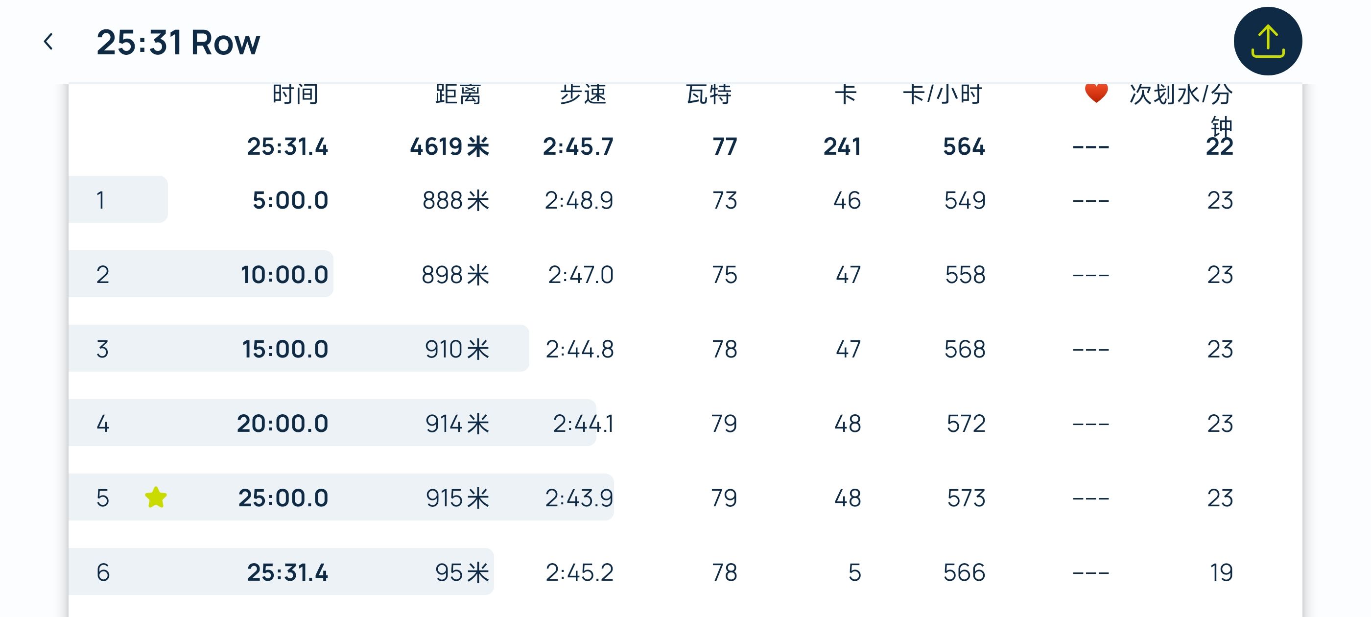Tap the yellow star on split 5

(x=155, y=497)
